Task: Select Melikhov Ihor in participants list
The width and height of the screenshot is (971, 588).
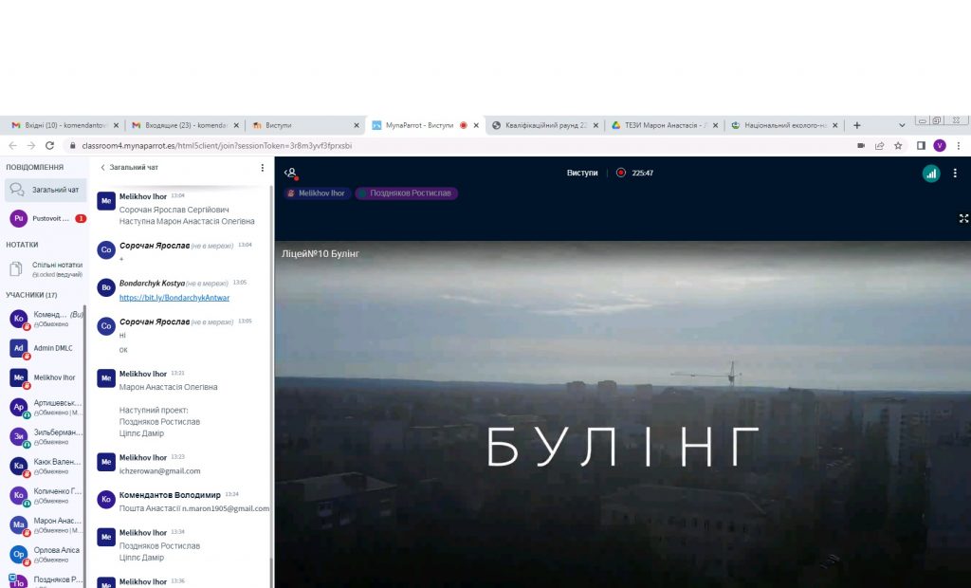Action: 53,377
